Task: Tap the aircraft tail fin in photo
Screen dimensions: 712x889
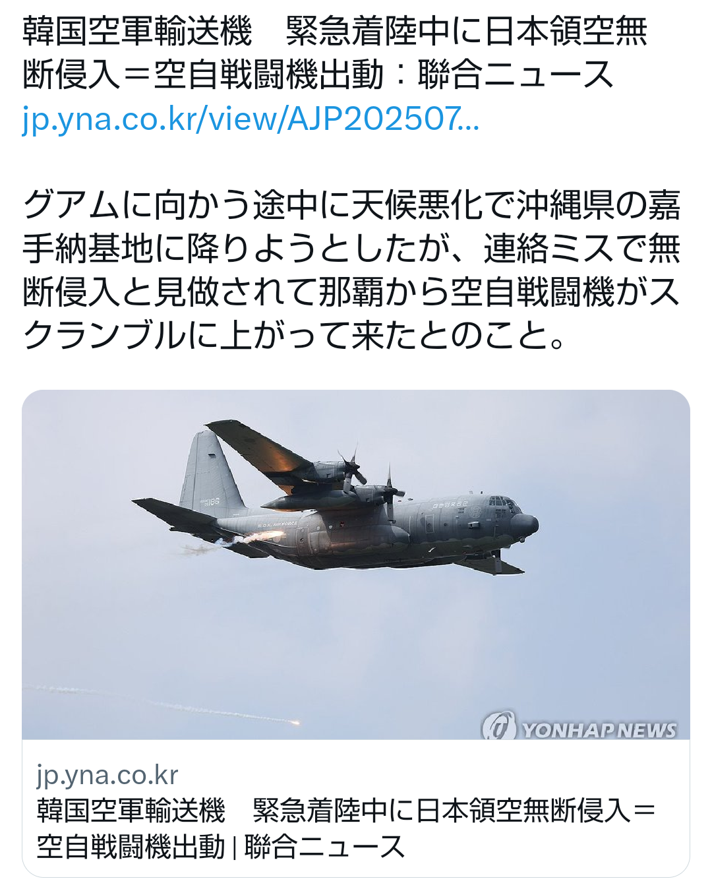Action: point(211,472)
